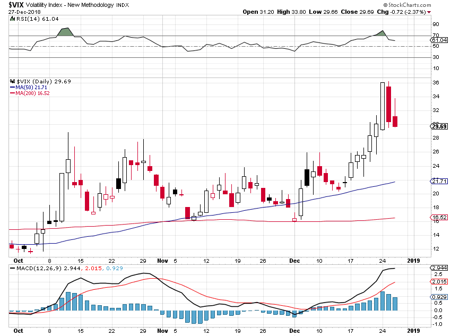Click the small chart icon before RSI(14)

(x=12, y=19)
